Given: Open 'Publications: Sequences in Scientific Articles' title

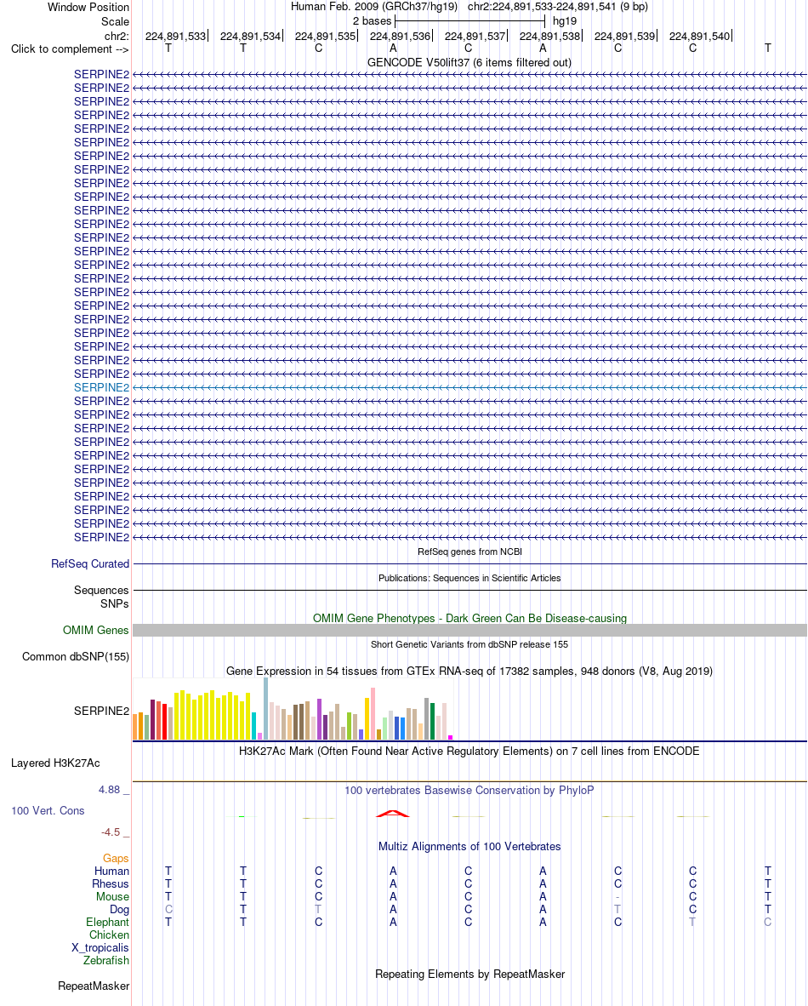Looking at the screenshot, I should click(x=469, y=578).
